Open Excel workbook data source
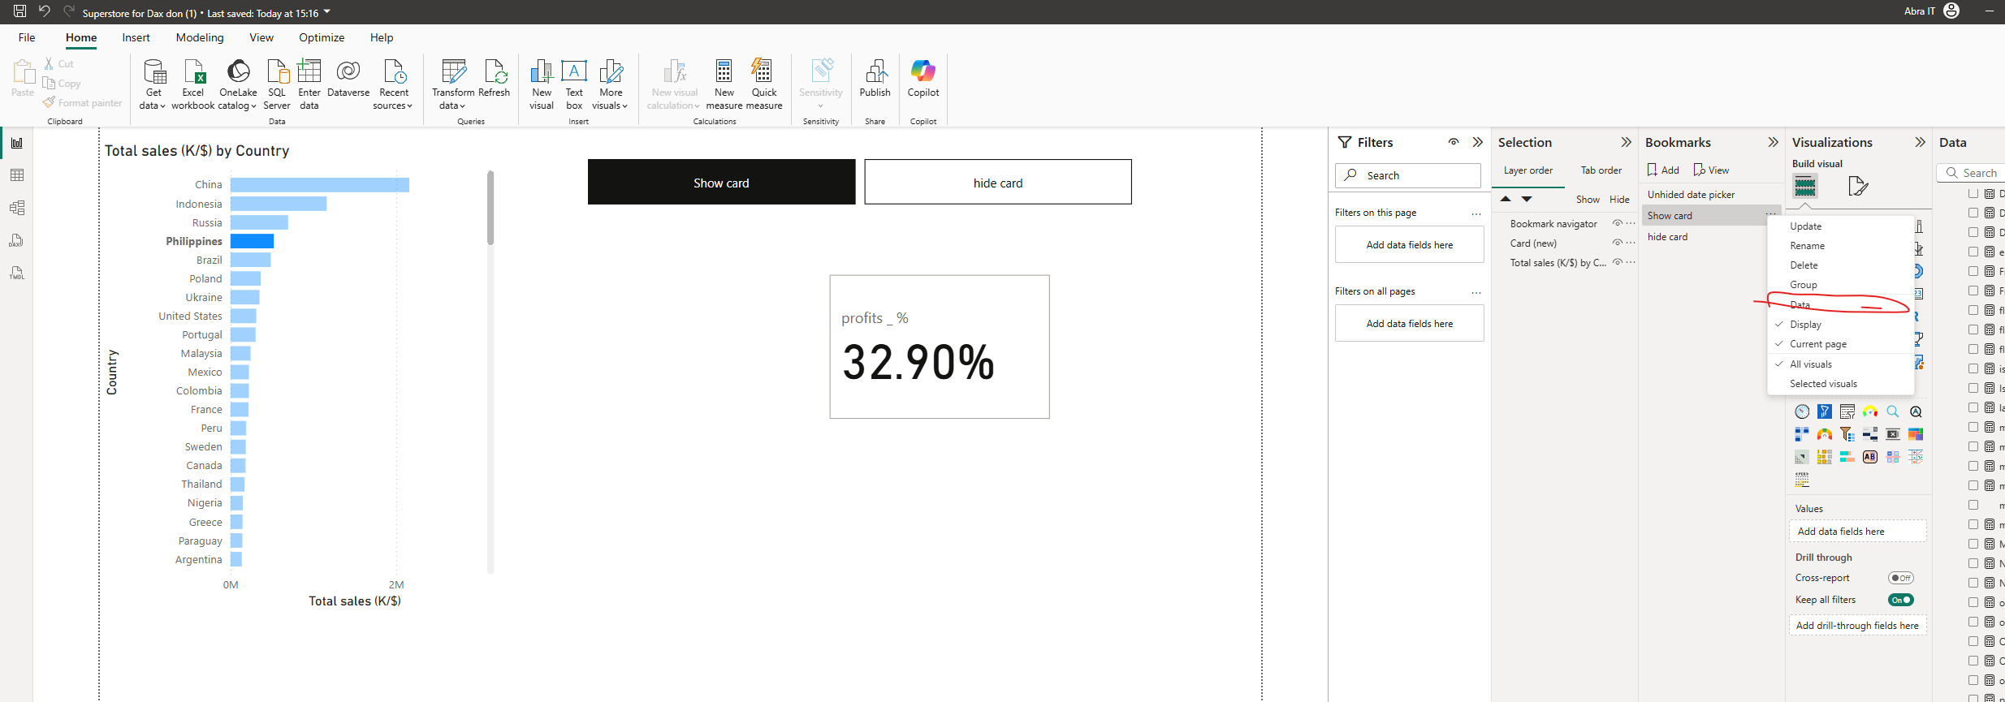The width and height of the screenshot is (2005, 702). (193, 84)
